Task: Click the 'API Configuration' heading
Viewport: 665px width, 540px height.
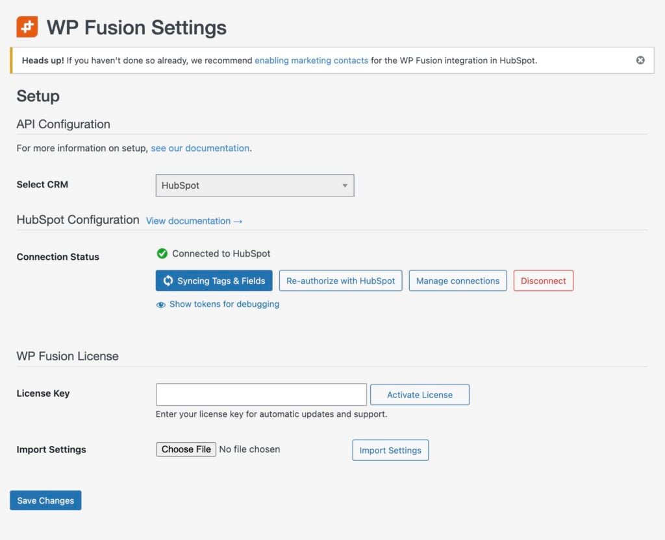Action: pyautogui.click(x=63, y=124)
